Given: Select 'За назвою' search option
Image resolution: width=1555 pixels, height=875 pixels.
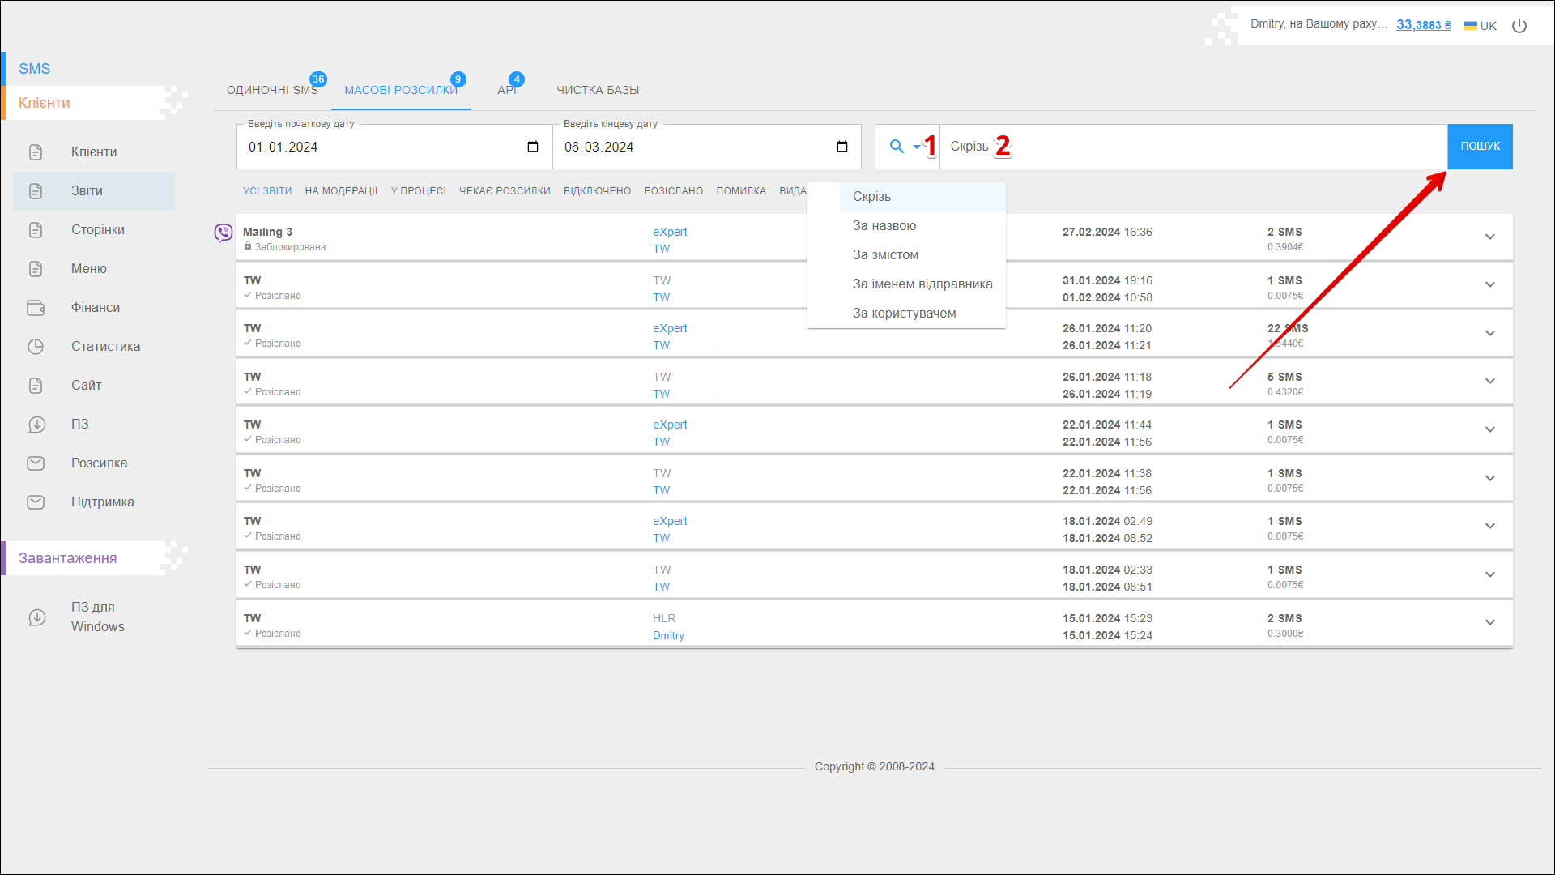Looking at the screenshot, I should (884, 226).
